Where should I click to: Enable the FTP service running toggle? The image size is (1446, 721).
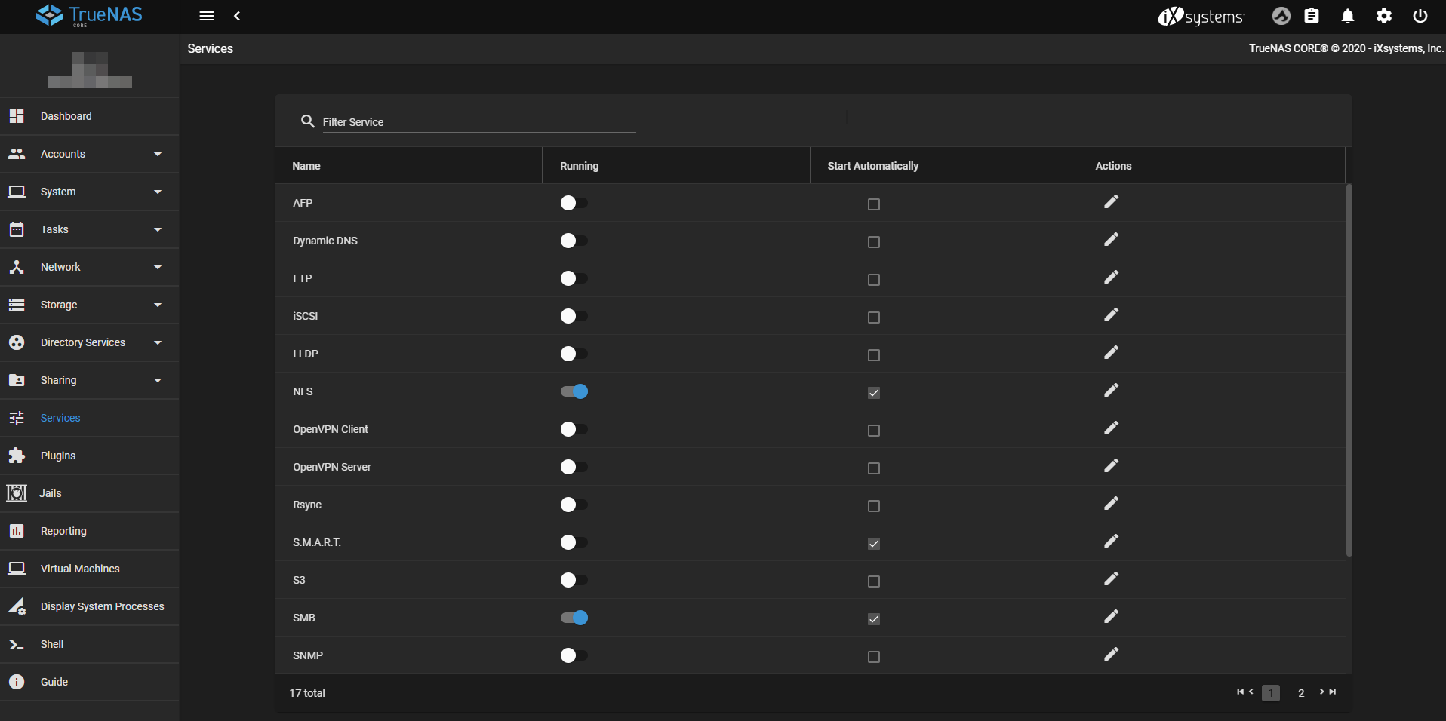coord(574,278)
